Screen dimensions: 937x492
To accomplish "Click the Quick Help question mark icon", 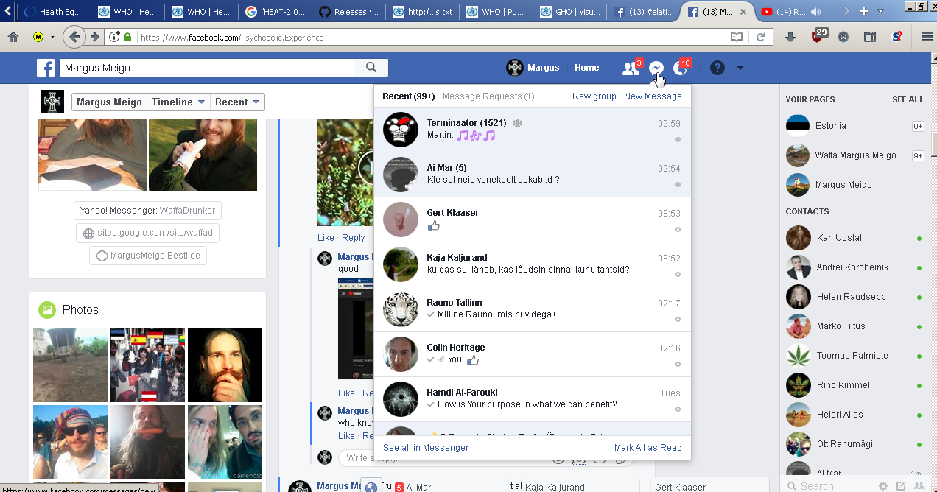I will (x=717, y=68).
